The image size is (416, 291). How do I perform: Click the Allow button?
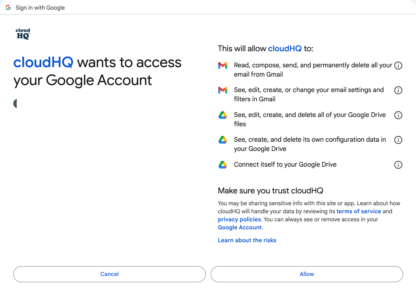[307, 274]
